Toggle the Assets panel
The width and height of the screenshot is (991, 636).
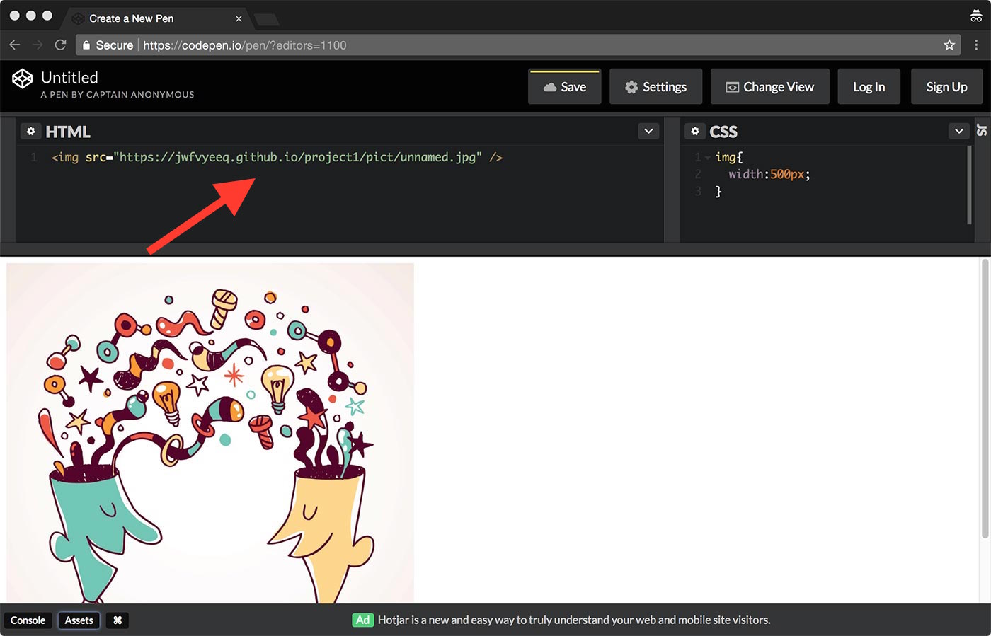[x=79, y=620]
